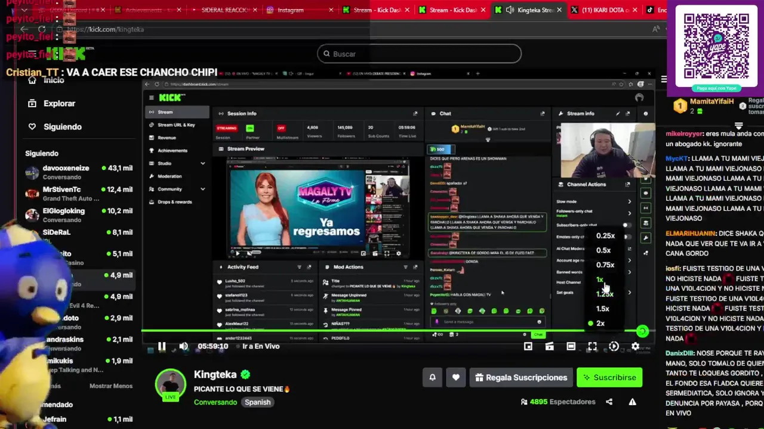Open the Conversando category link
The height and width of the screenshot is (429, 764).
[x=215, y=402]
